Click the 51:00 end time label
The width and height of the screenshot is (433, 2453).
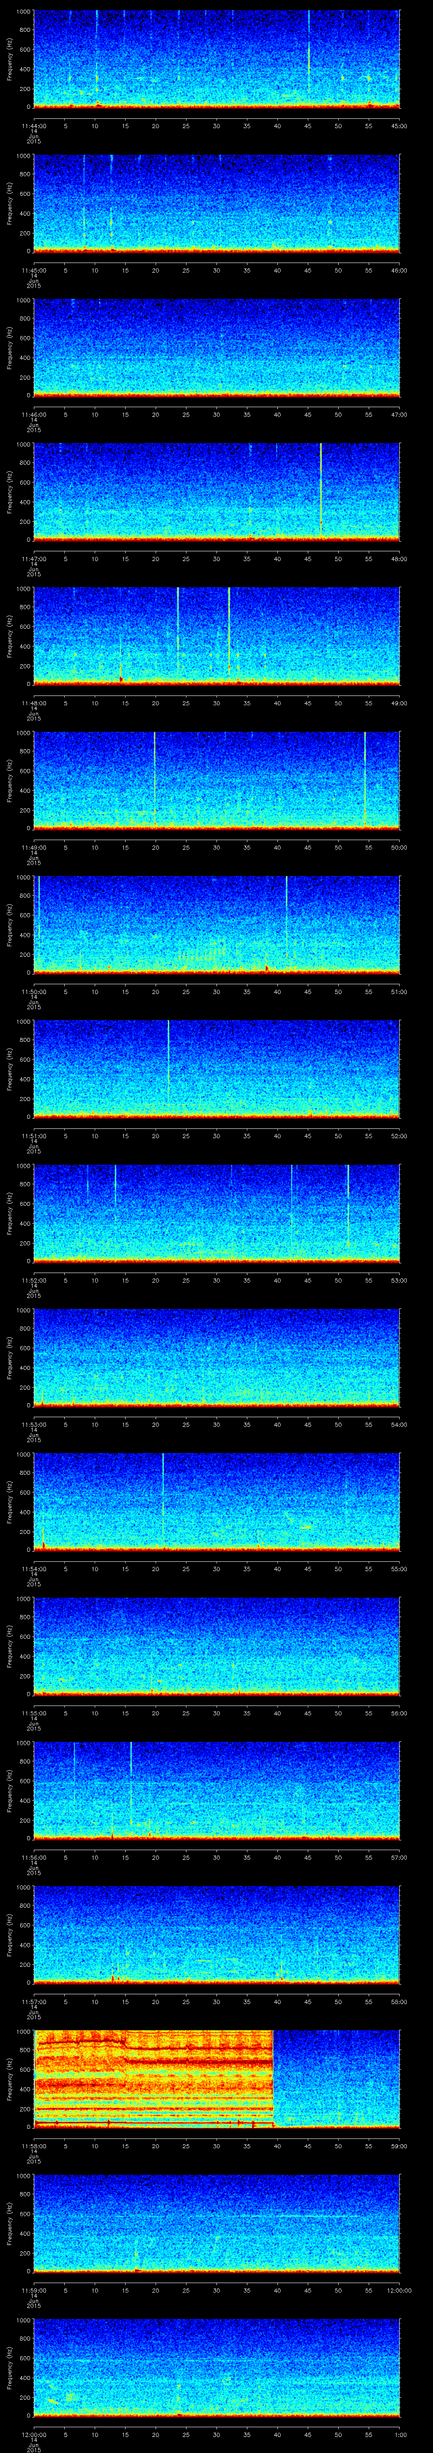[400, 991]
